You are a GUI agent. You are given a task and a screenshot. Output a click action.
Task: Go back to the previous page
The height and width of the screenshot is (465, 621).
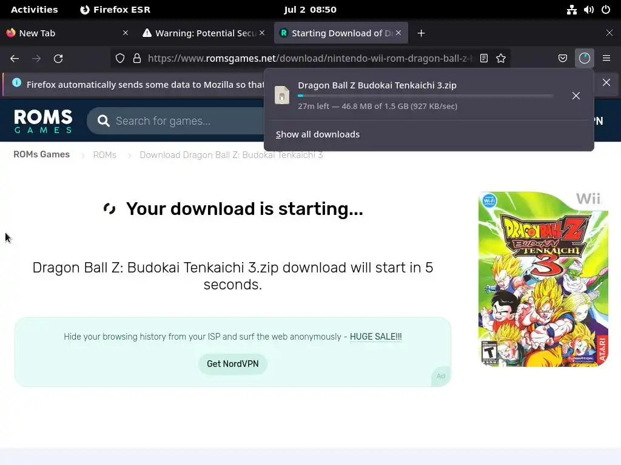tap(15, 59)
